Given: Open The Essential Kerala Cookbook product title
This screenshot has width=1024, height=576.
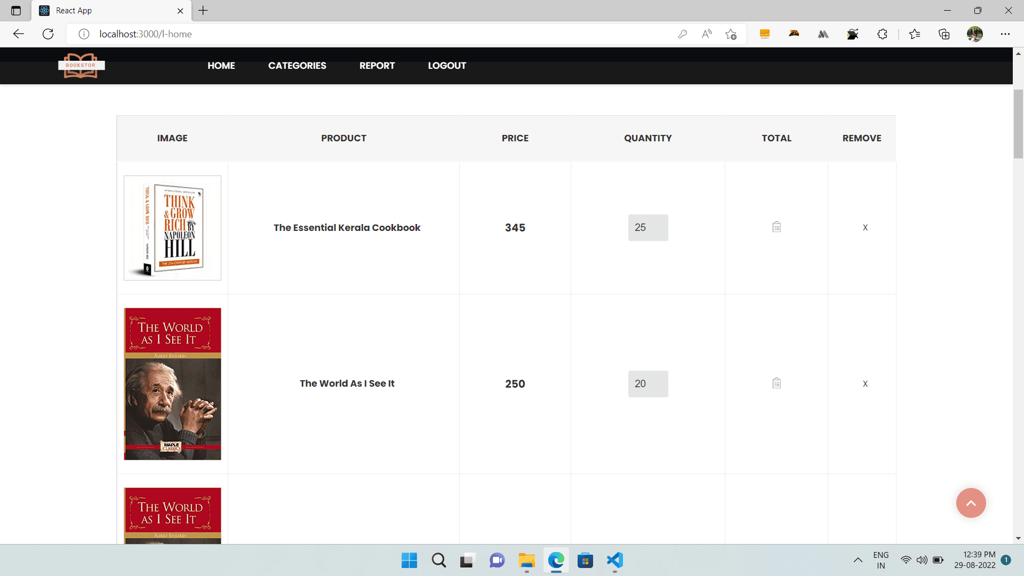Looking at the screenshot, I should pos(347,228).
